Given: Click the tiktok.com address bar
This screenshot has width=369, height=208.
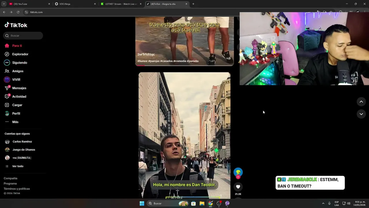Looking at the screenshot, I should pos(36,12).
